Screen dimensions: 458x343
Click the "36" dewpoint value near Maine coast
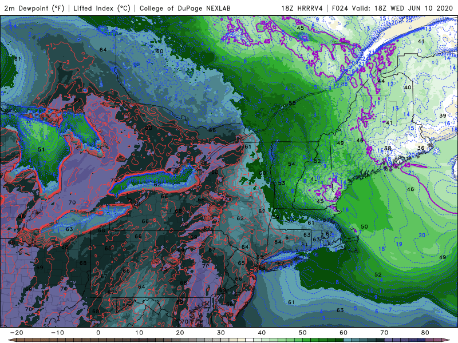click(420, 148)
